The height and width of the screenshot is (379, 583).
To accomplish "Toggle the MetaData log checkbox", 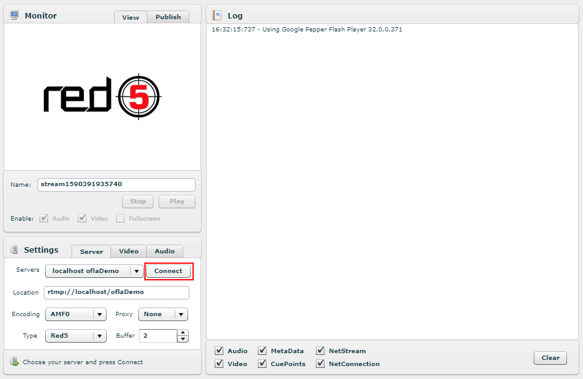I will [x=262, y=351].
